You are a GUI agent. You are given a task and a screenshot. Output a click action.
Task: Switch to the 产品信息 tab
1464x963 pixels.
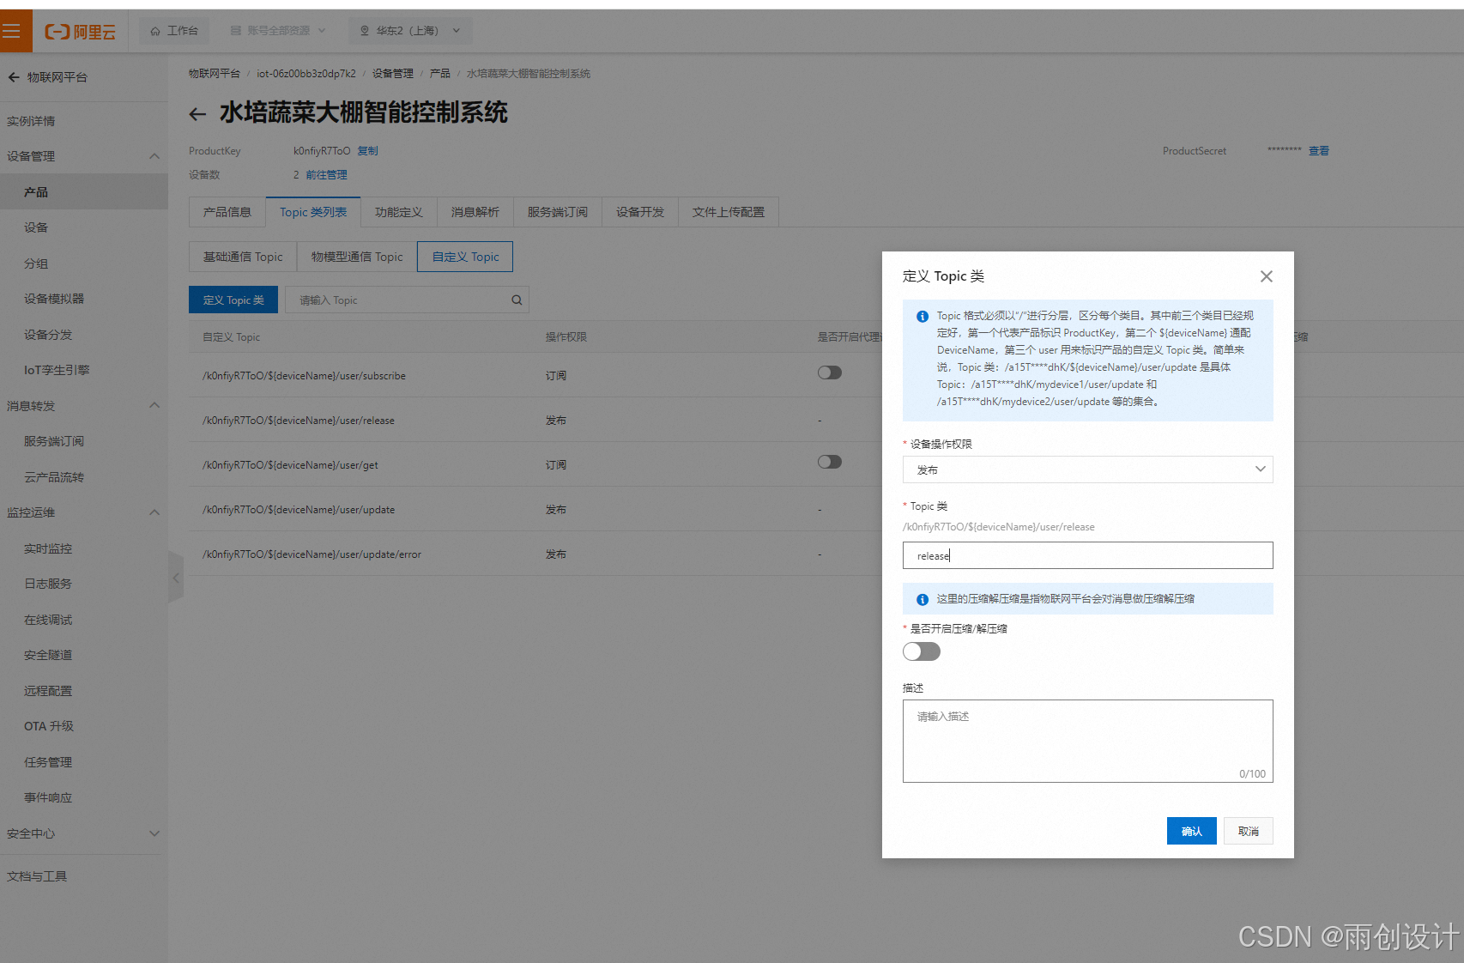pos(227,212)
